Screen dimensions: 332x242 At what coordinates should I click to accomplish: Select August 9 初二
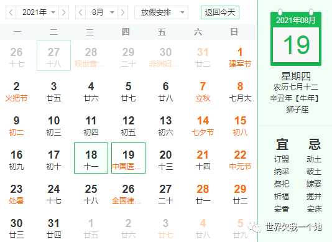point(17,126)
